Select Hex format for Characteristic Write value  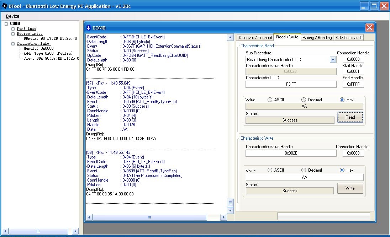342,170
